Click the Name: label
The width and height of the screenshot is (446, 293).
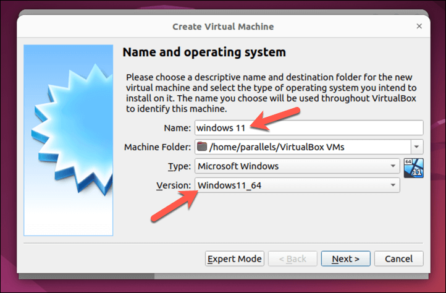pos(177,128)
